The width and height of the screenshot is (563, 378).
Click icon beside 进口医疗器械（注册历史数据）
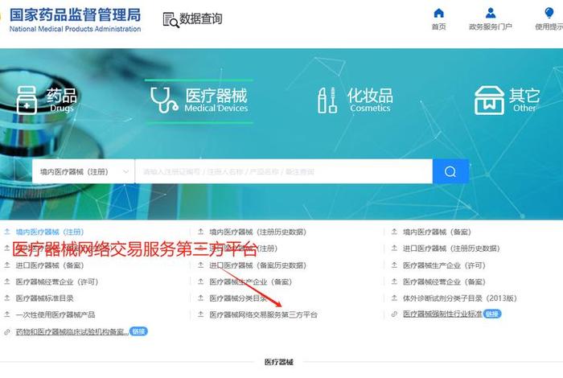pyautogui.click(x=394, y=248)
